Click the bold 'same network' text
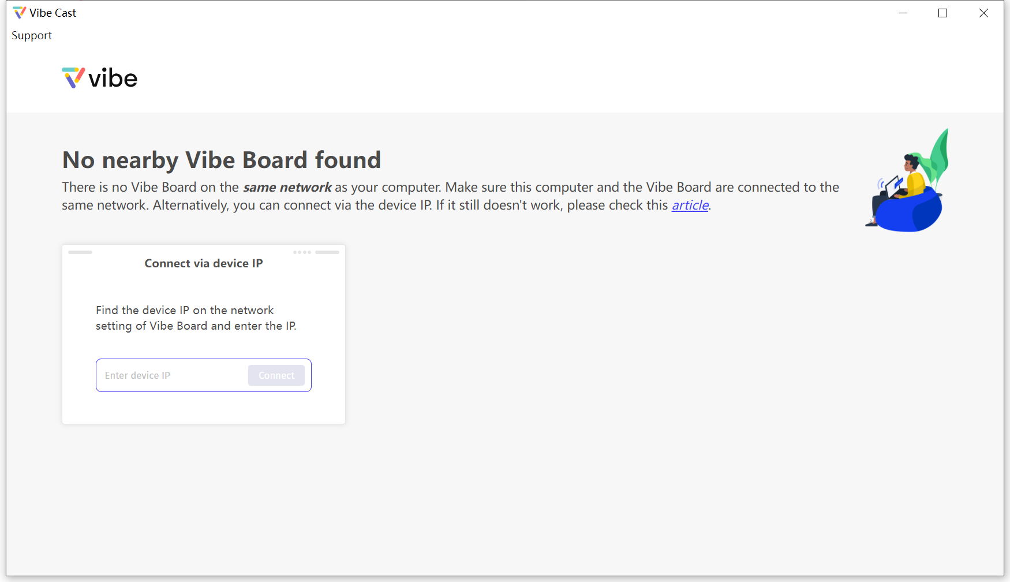Viewport: 1010px width, 582px height. [287, 188]
